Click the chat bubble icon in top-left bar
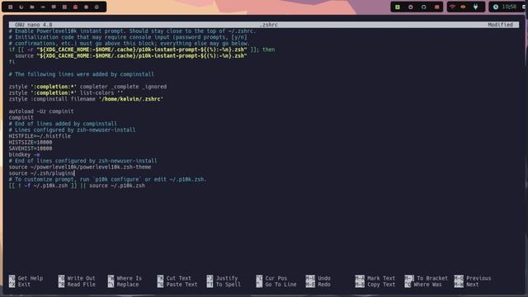528x297 pixels. click(x=54, y=7)
